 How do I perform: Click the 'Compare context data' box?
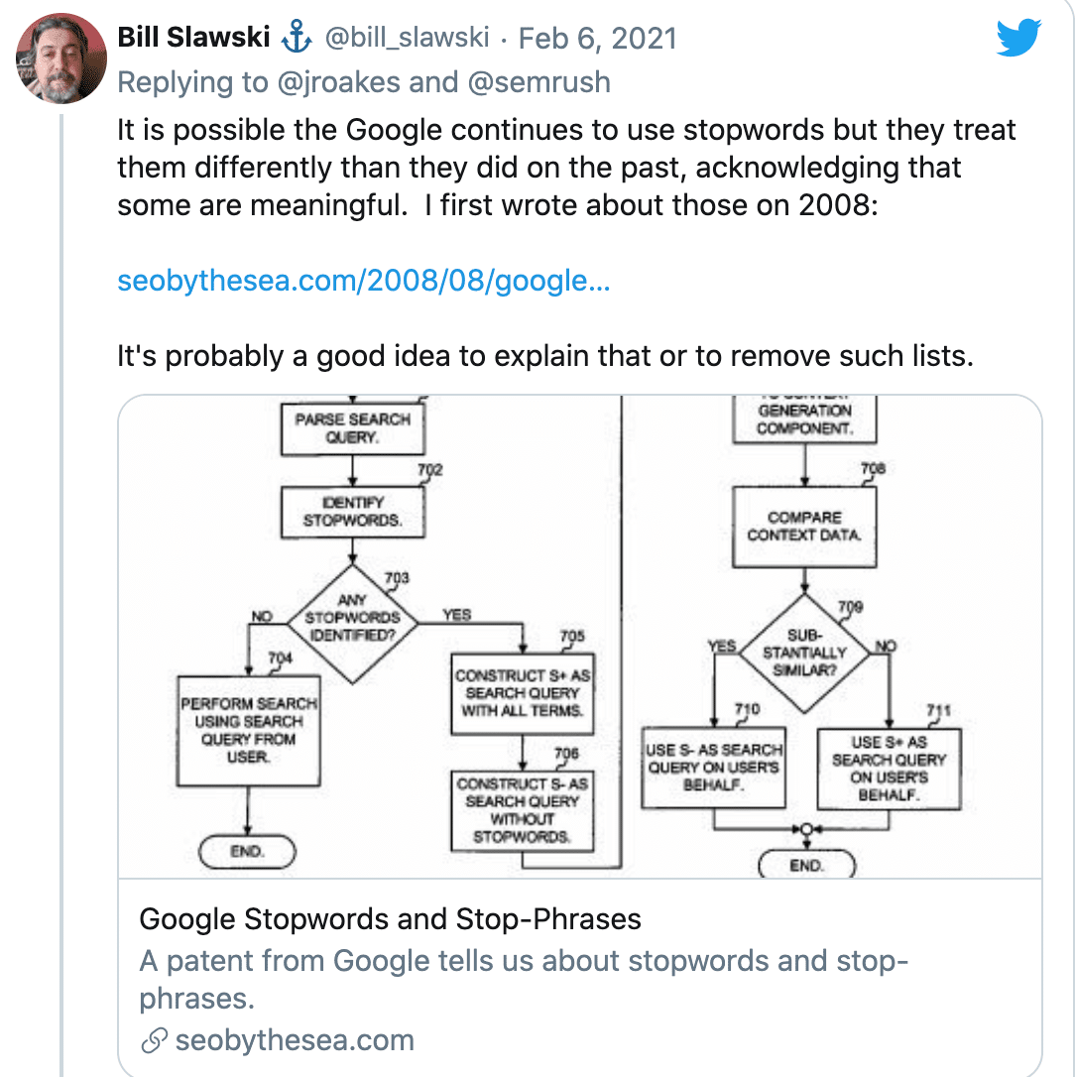coord(804,527)
